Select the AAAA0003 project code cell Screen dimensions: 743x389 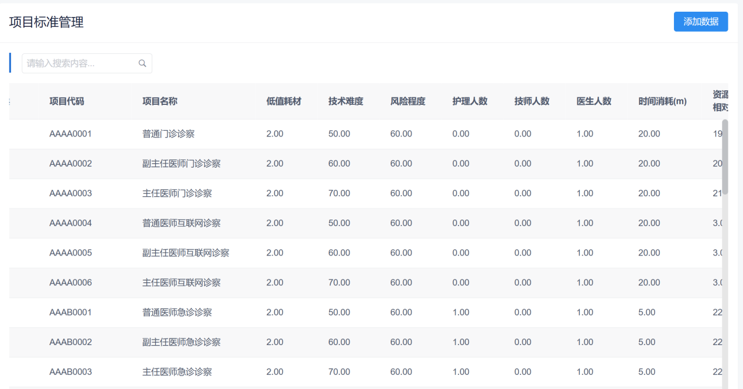[70, 194]
